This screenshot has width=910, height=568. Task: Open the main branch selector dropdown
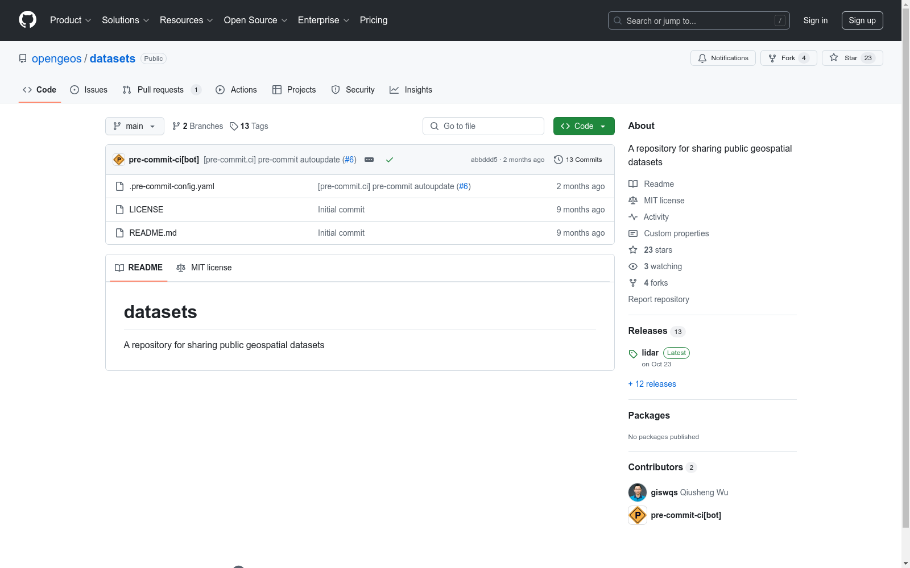point(135,126)
